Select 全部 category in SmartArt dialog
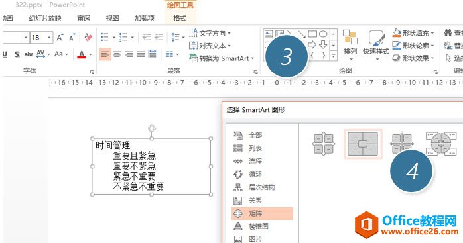This screenshot has width=463, height=243. [x=262, y=135]
